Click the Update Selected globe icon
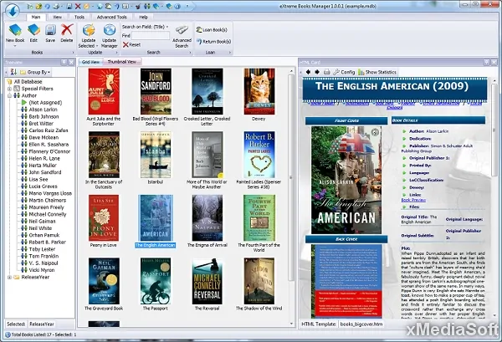The image size is (502, 342). 89,30
